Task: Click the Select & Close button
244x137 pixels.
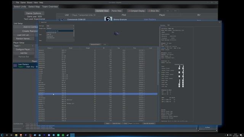Action: [x=116, y=123]
